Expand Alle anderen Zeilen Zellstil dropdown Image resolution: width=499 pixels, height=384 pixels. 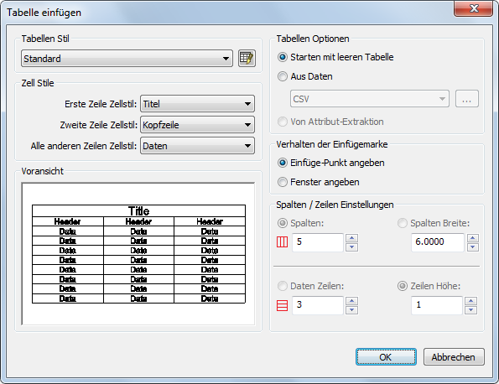coord(197,146)
